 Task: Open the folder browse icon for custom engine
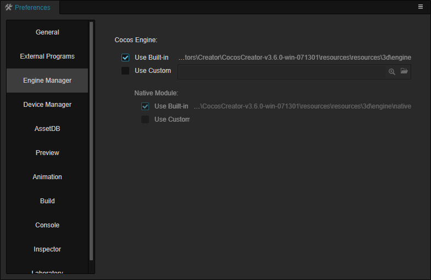click(404, 71)
